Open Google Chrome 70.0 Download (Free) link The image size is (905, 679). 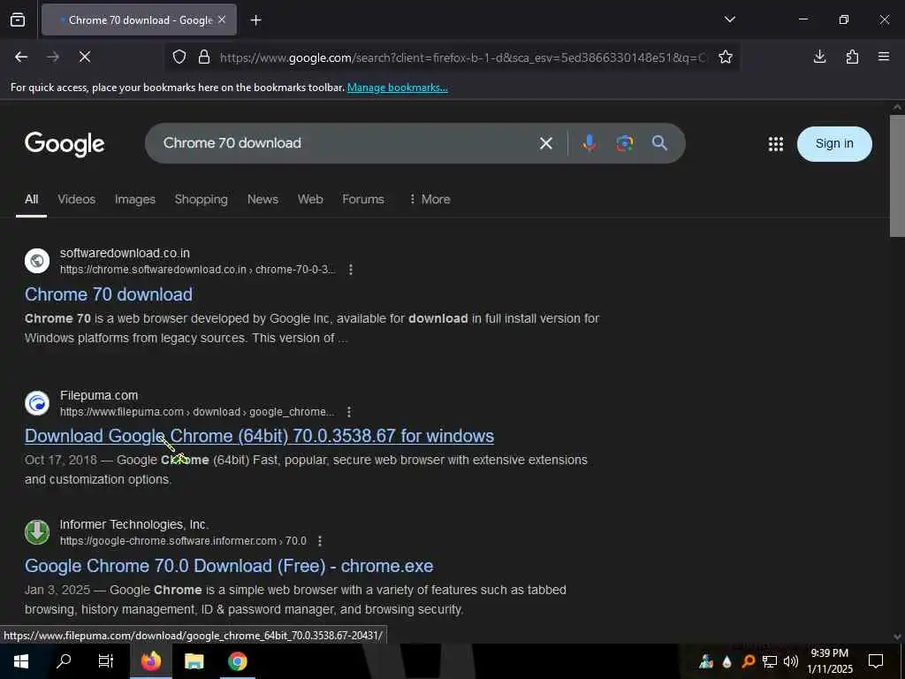click(229, 566)
